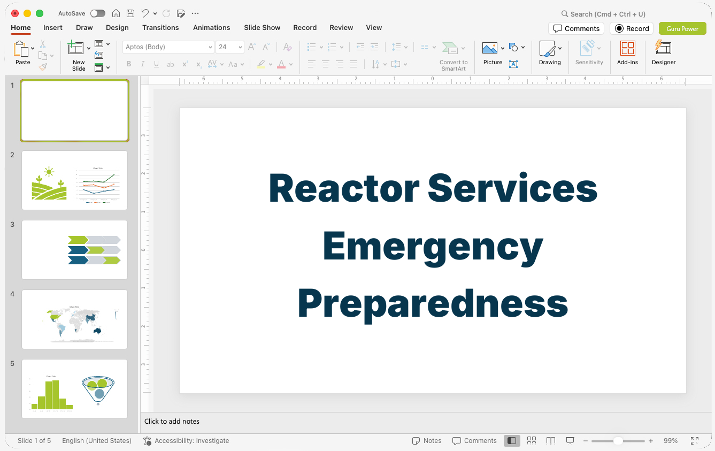Click the Paste clipboard icon
Screen dimensions: 715x451
tap(21, 49)
